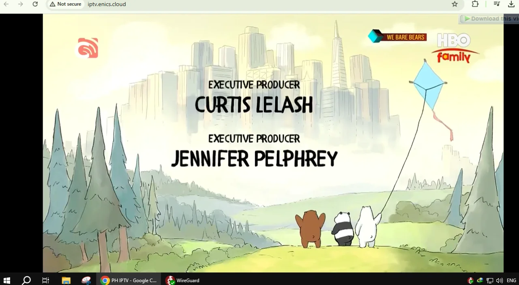Open the Extensions puzzle icon

point(475,4)
